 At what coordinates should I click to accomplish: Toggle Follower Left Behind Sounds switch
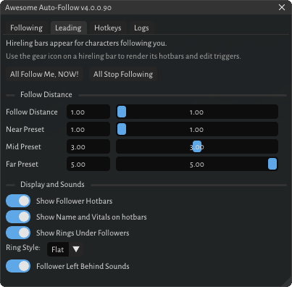pos(18,266)
